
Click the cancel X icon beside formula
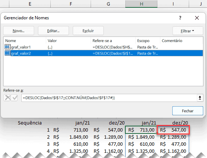tap(7, 98)
